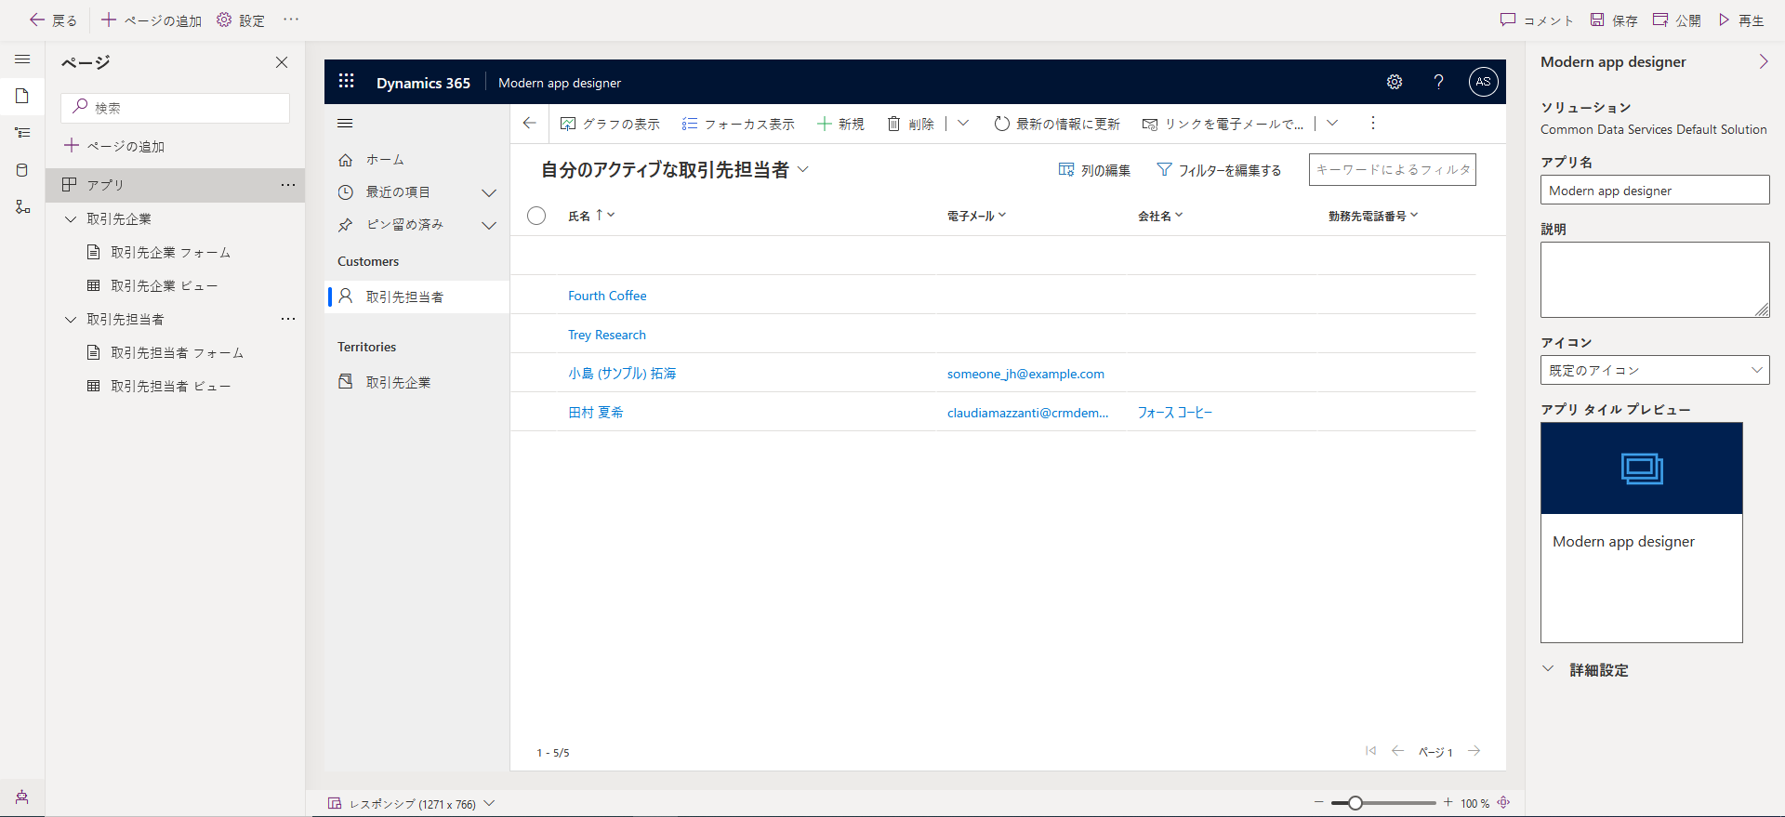Open 取引先企業 ビュー page
Image resolution: width=1785 pixels, height=817 pixels.
[x=164, y=286]
